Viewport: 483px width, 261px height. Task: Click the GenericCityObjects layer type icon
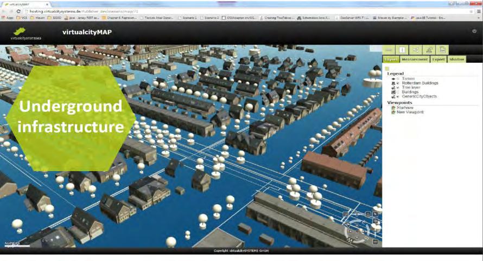coord(393,96)
